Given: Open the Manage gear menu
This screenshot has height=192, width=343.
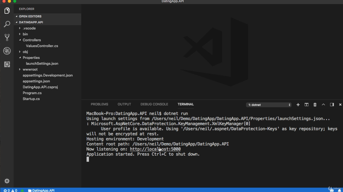Looking at the screenshot, I should (7, 181).
